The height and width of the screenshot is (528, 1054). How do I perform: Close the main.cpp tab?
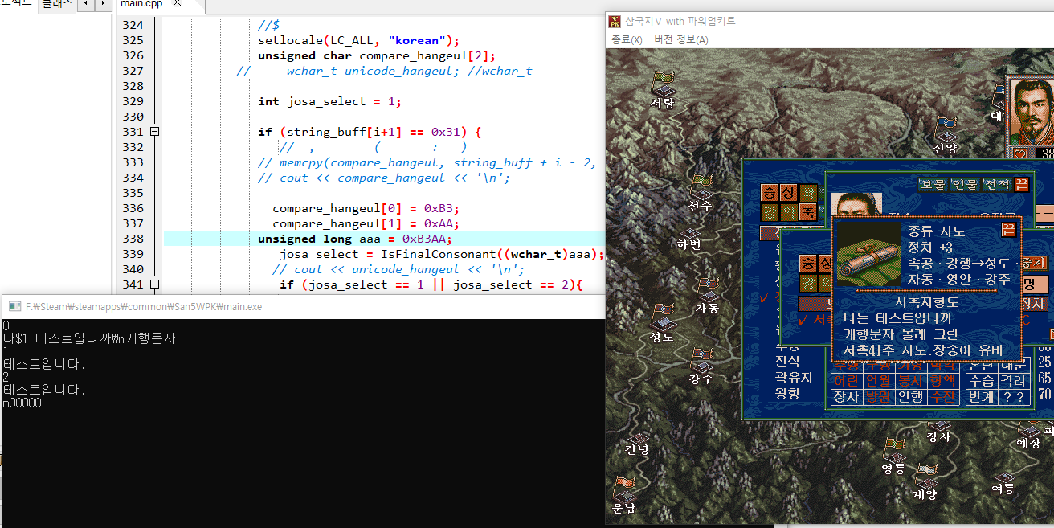178,4
